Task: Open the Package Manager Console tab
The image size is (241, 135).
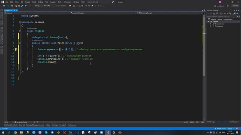Action: point(35,125)
